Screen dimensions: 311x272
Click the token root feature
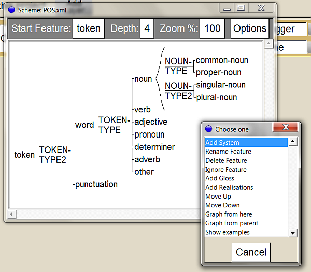(x=24, y=155)
